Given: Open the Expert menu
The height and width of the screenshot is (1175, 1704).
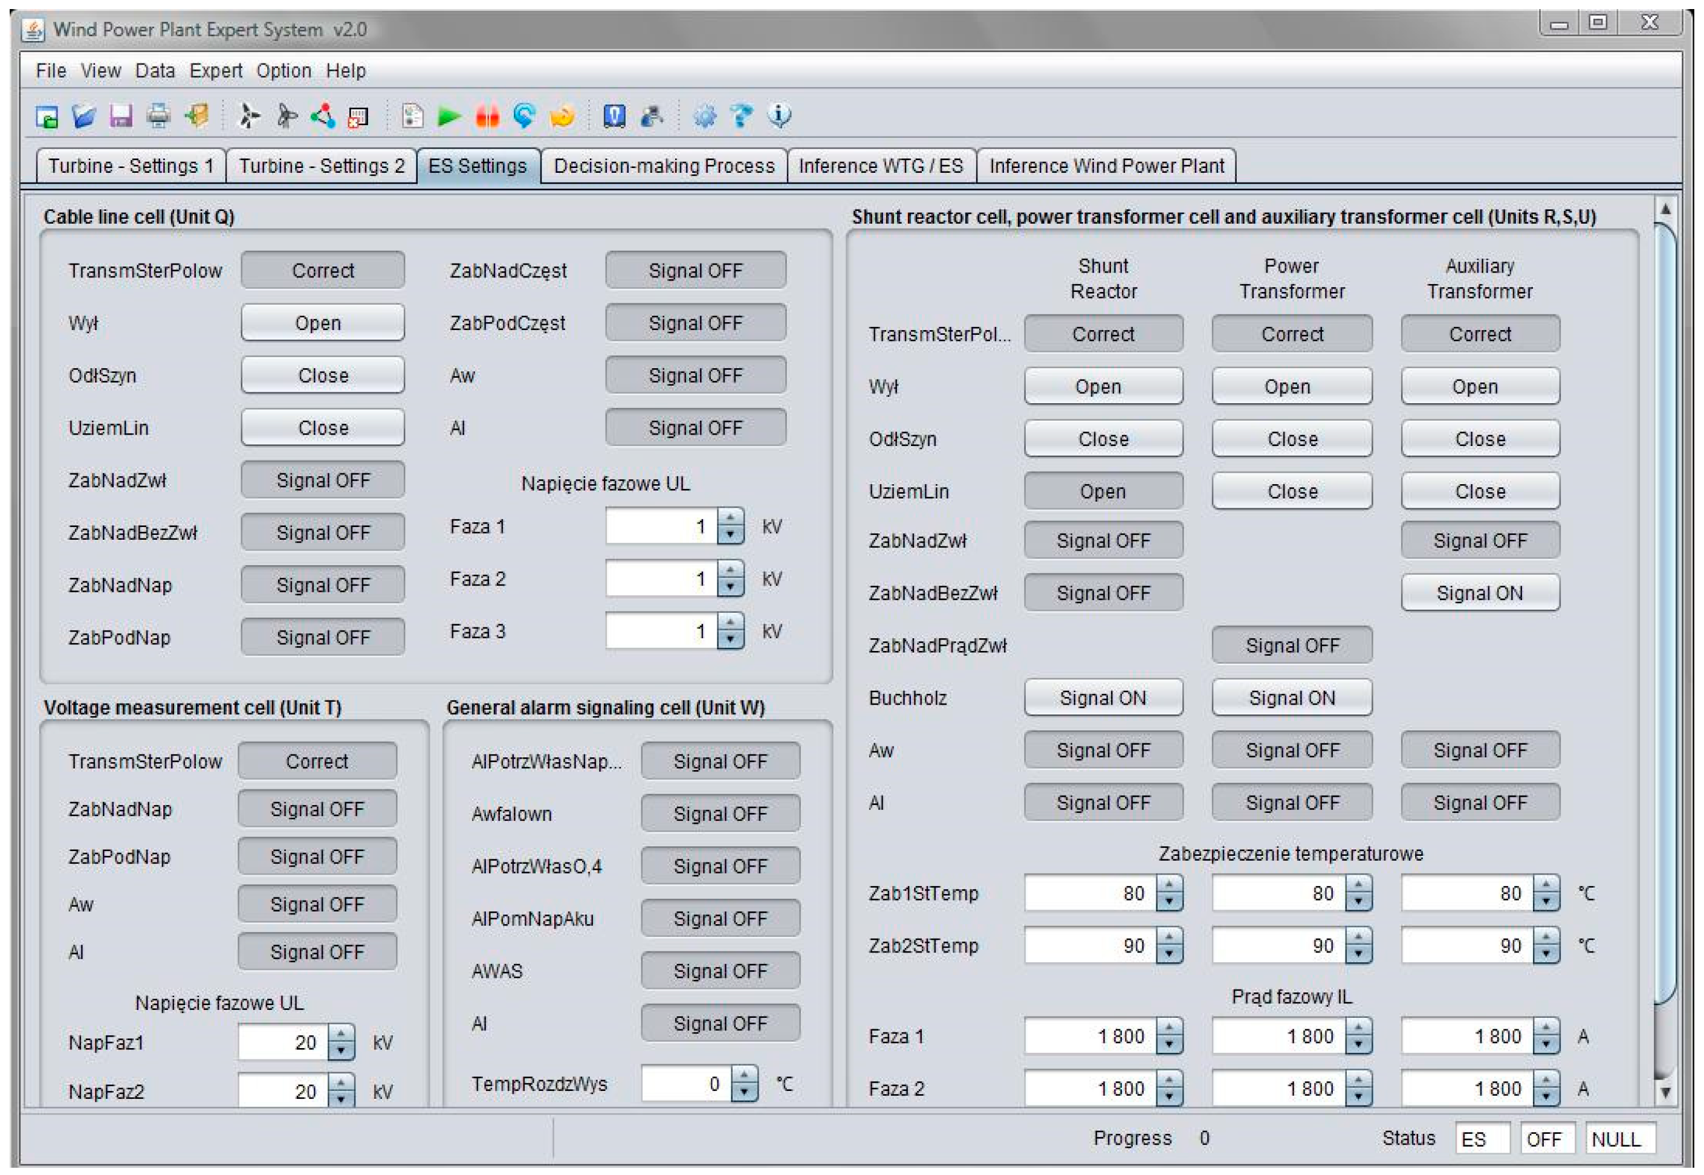Looking at the screenshot, I should pos(215,71).
